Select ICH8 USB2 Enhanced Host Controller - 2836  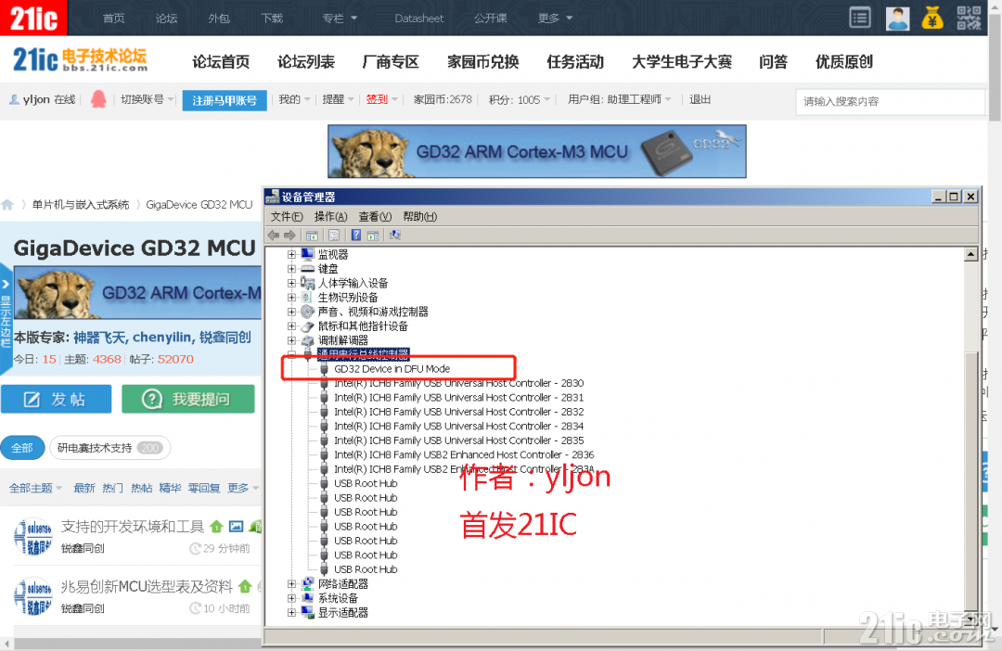point(464,455)
